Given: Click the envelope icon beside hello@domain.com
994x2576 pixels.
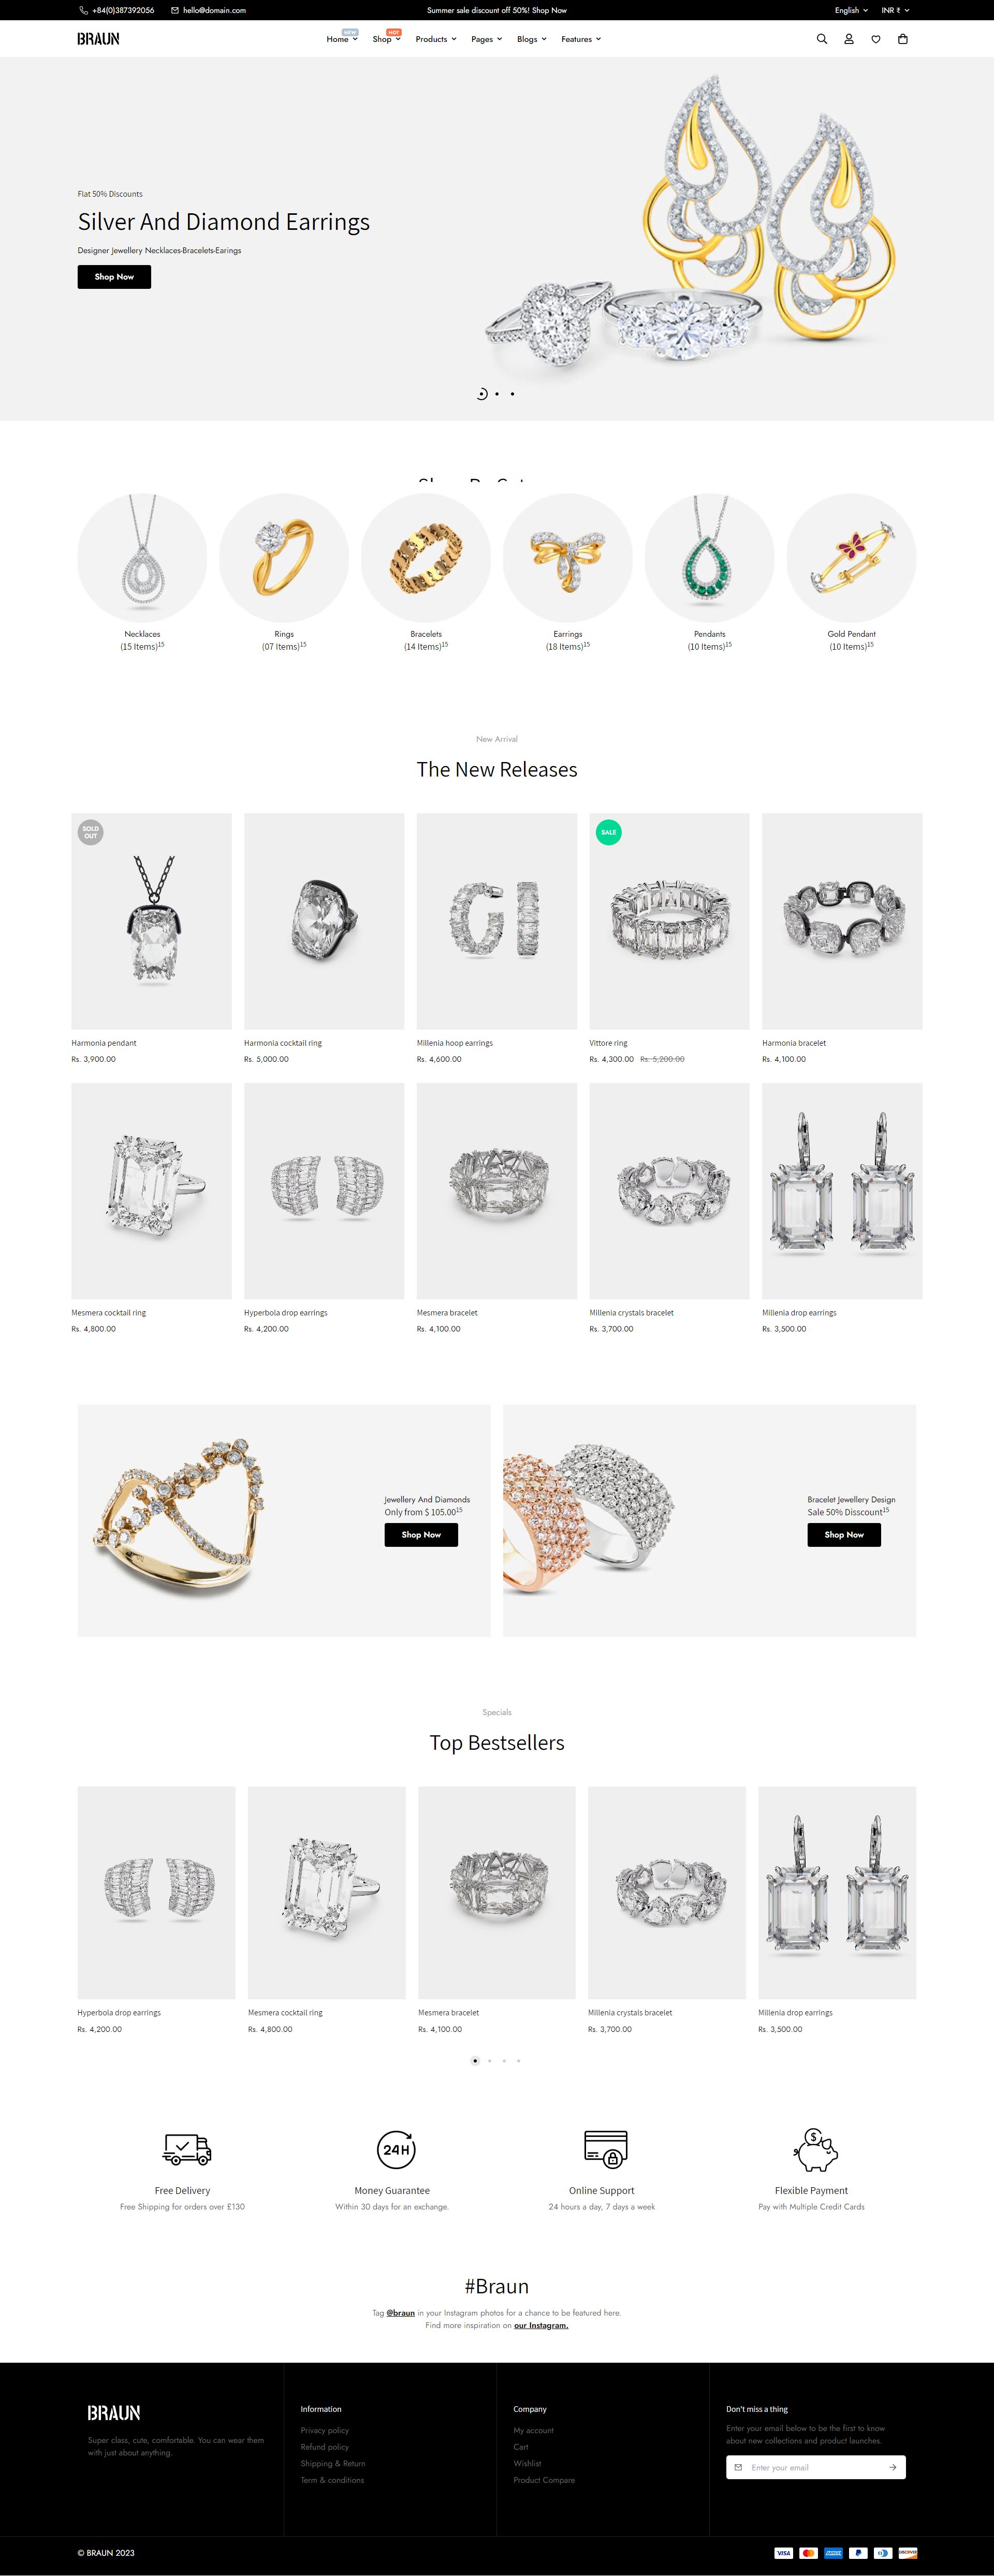Looking at the screenshot, I should point(175,10).
